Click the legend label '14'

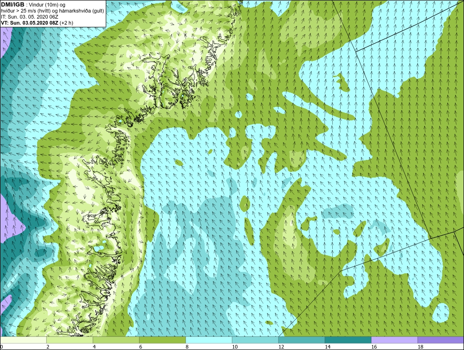point(327,347)
